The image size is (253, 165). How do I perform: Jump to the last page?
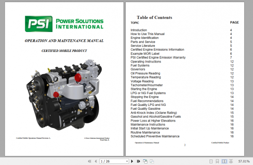[138, 161]
